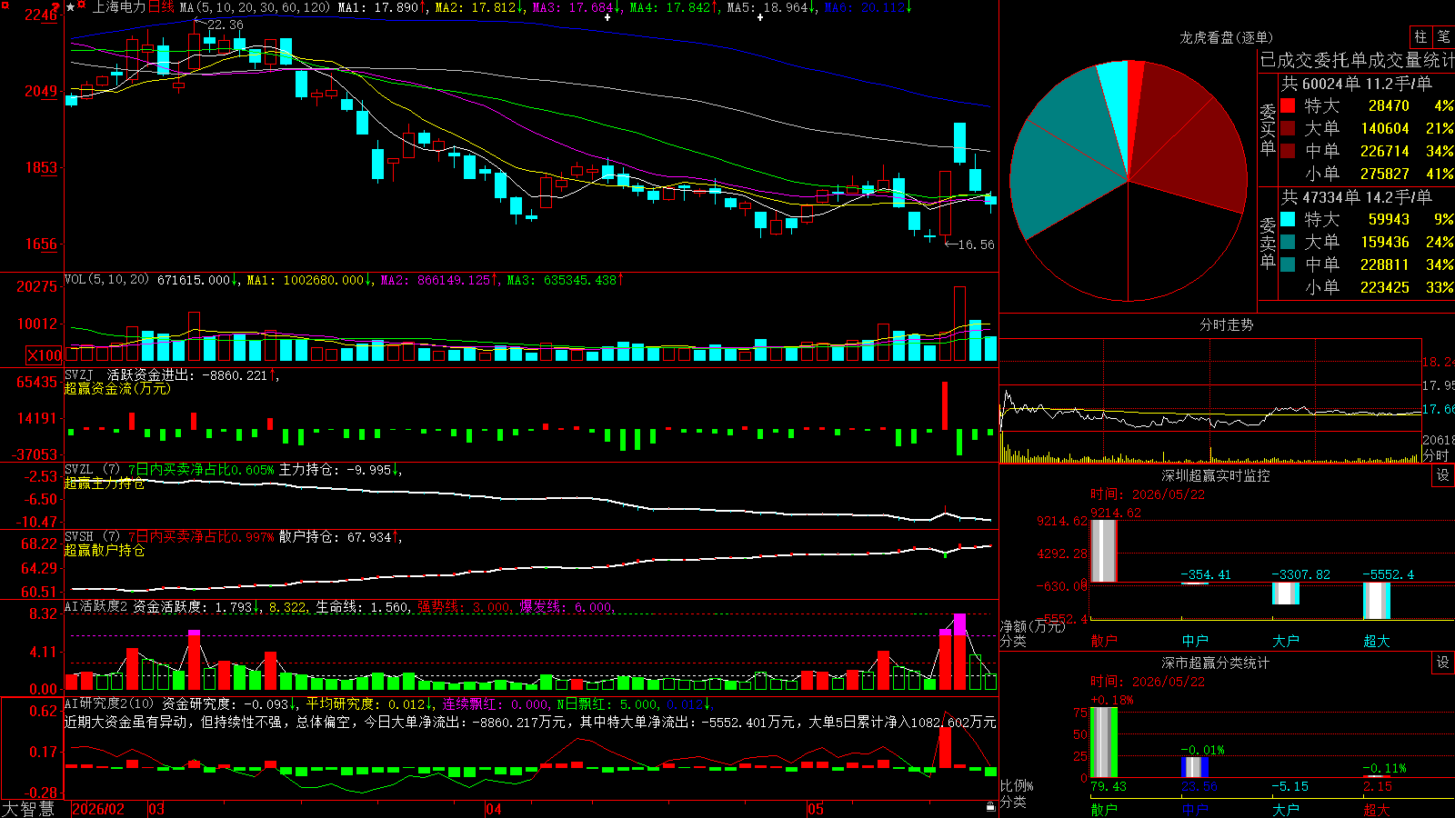Click the 散户持仓: 67.934 value

[335, 537]
